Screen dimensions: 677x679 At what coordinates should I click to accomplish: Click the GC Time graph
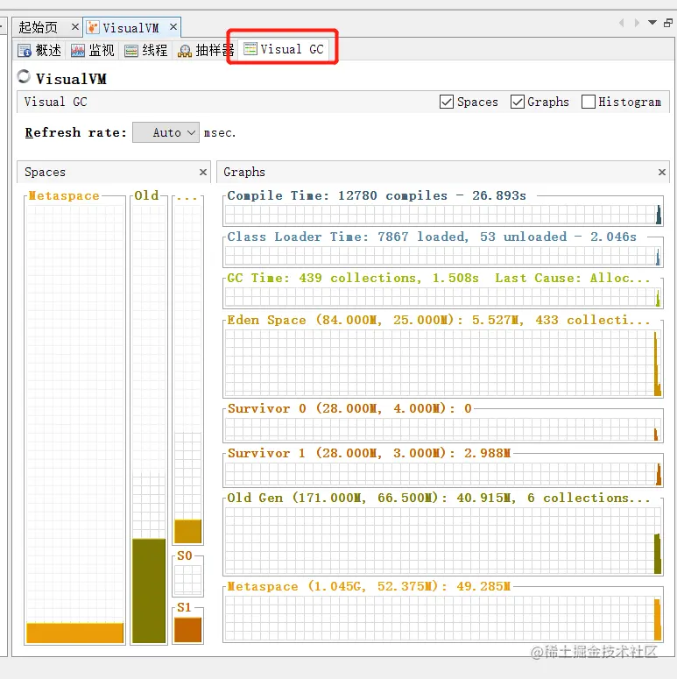point(443,297)
